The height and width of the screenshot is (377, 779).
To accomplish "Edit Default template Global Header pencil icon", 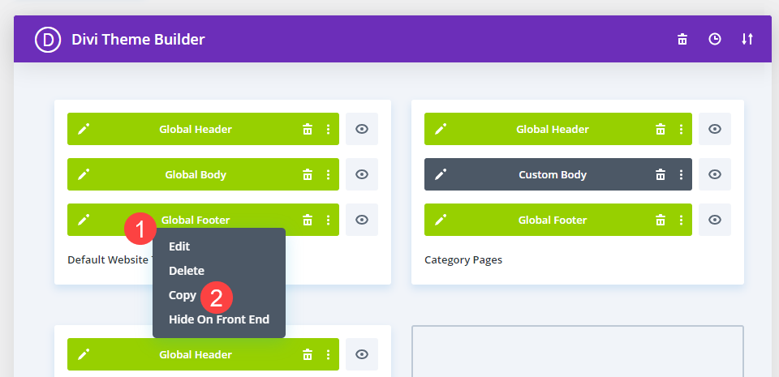I will pyautogui.click(x=84, y=129).
